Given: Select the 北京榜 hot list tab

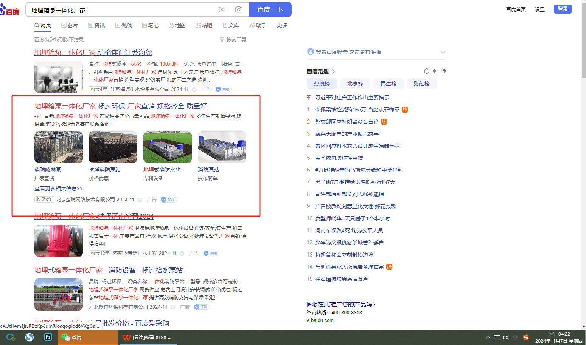Looking at the screenshot, I should coord(355,84).
